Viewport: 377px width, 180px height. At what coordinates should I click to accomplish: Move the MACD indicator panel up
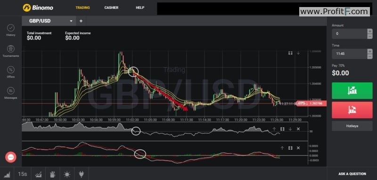(282, 148)
